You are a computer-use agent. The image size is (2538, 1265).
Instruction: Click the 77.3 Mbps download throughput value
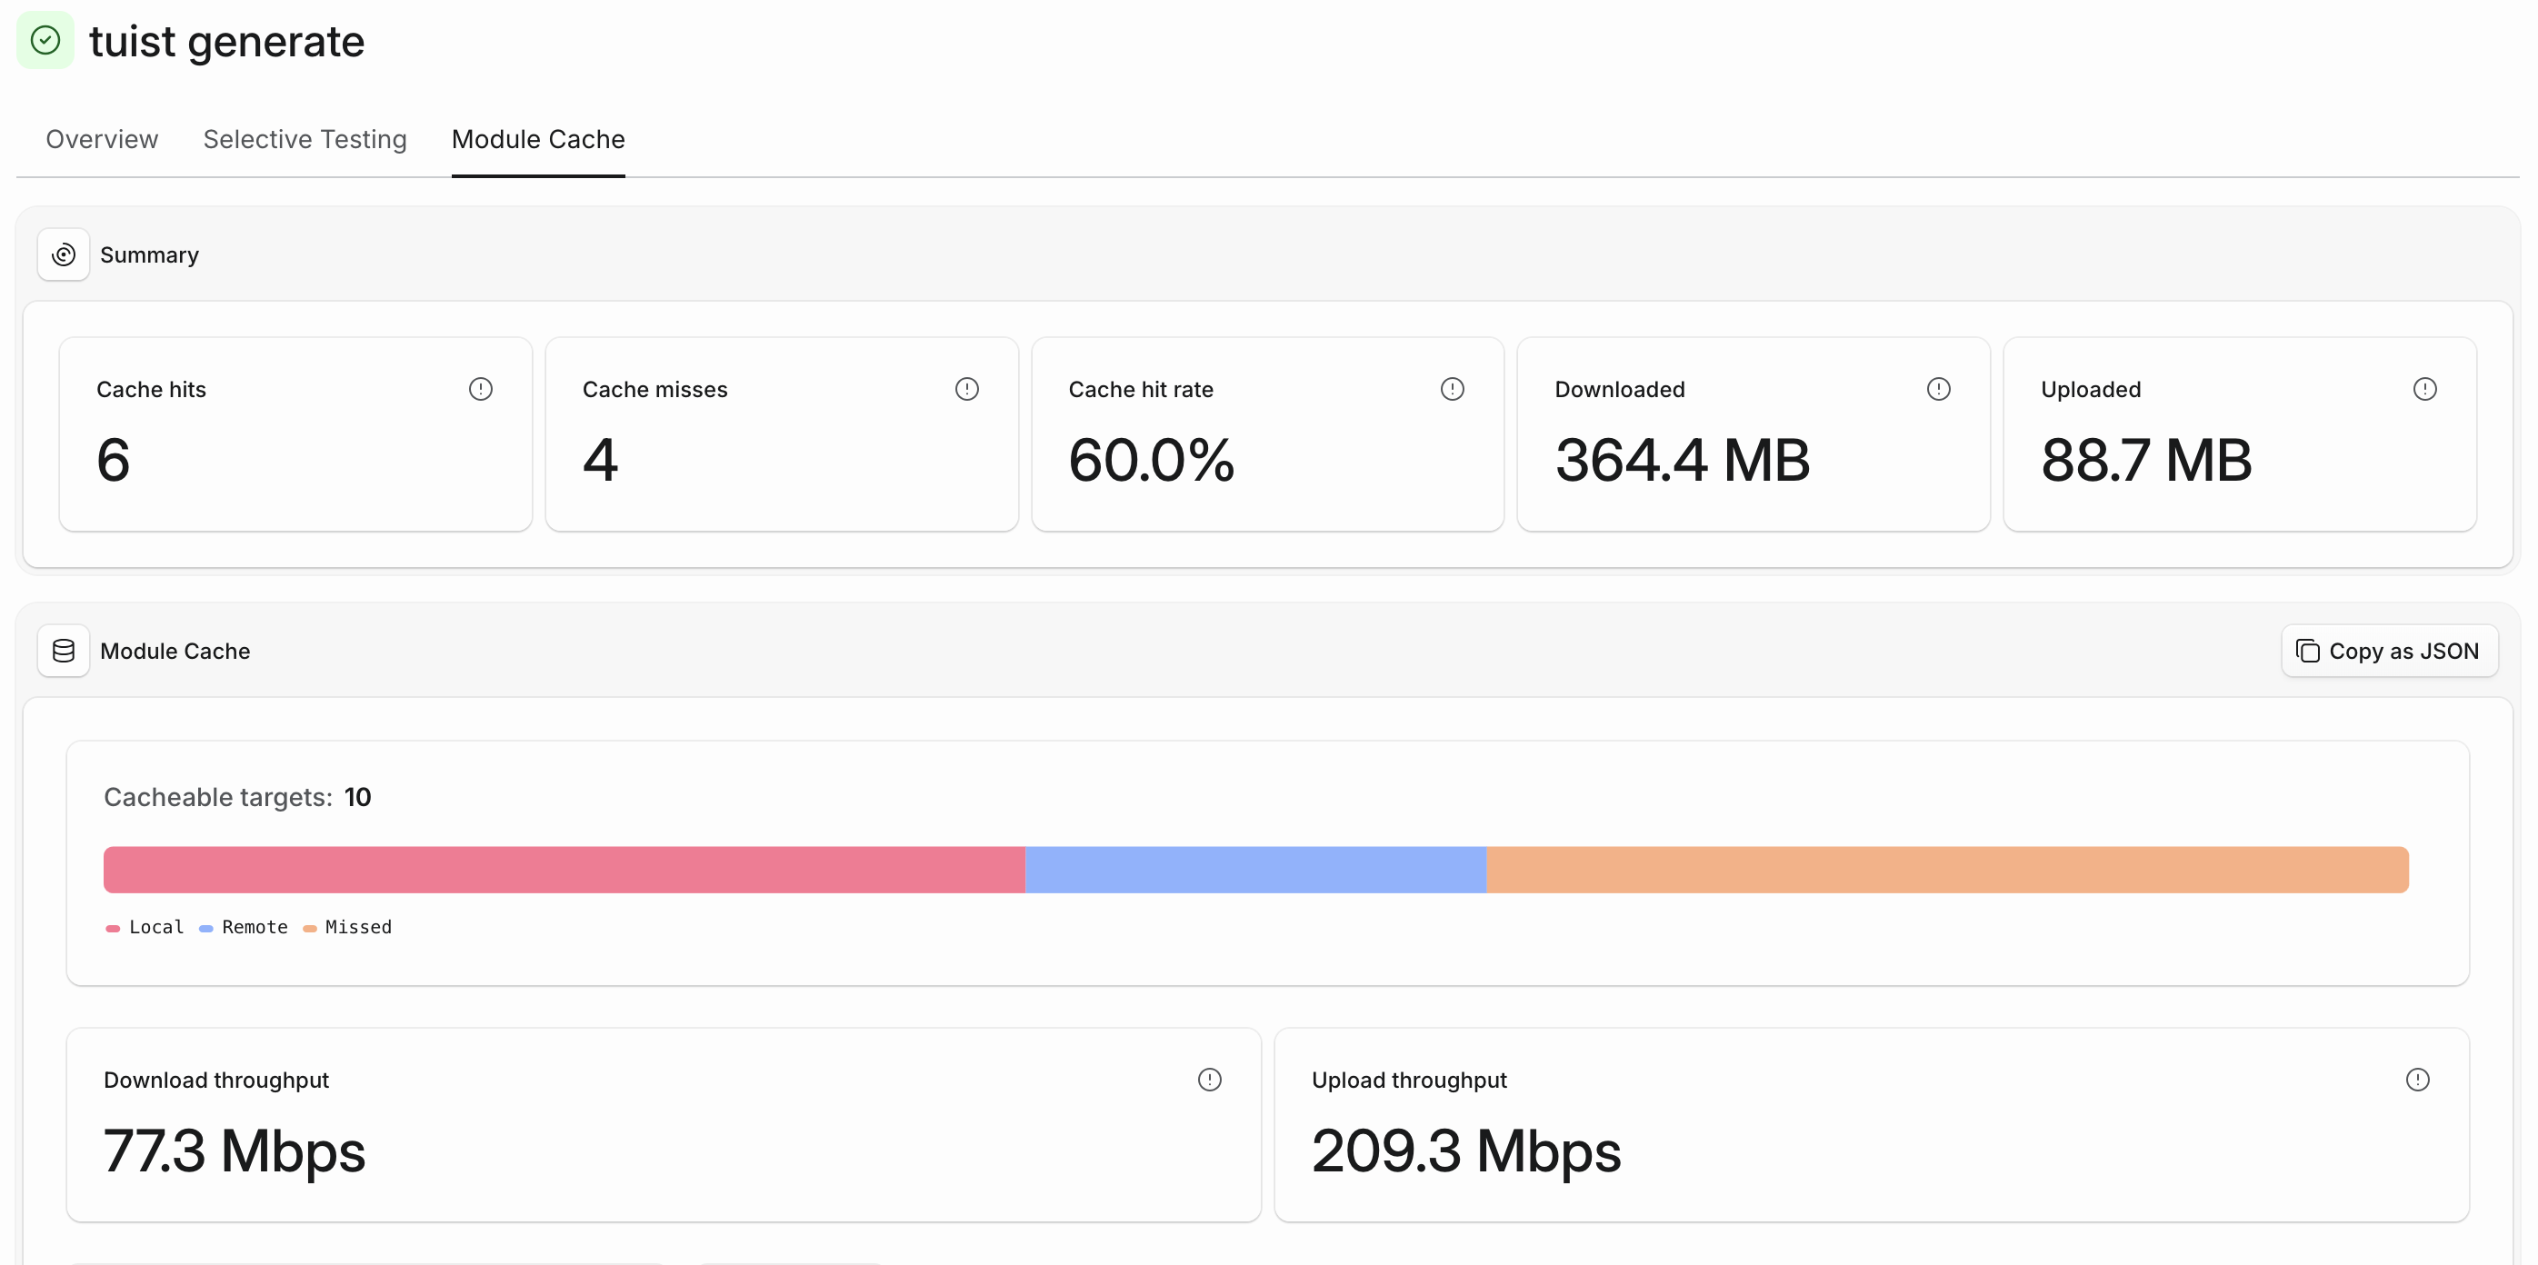pyautogui.click(x=235, y=1150)
